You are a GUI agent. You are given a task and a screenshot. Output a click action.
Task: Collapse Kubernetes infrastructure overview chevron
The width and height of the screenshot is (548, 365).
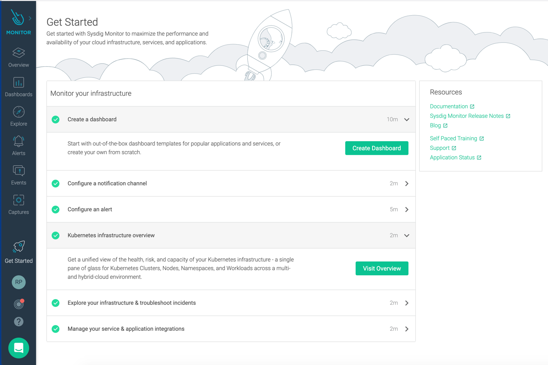tap(407, 236)
